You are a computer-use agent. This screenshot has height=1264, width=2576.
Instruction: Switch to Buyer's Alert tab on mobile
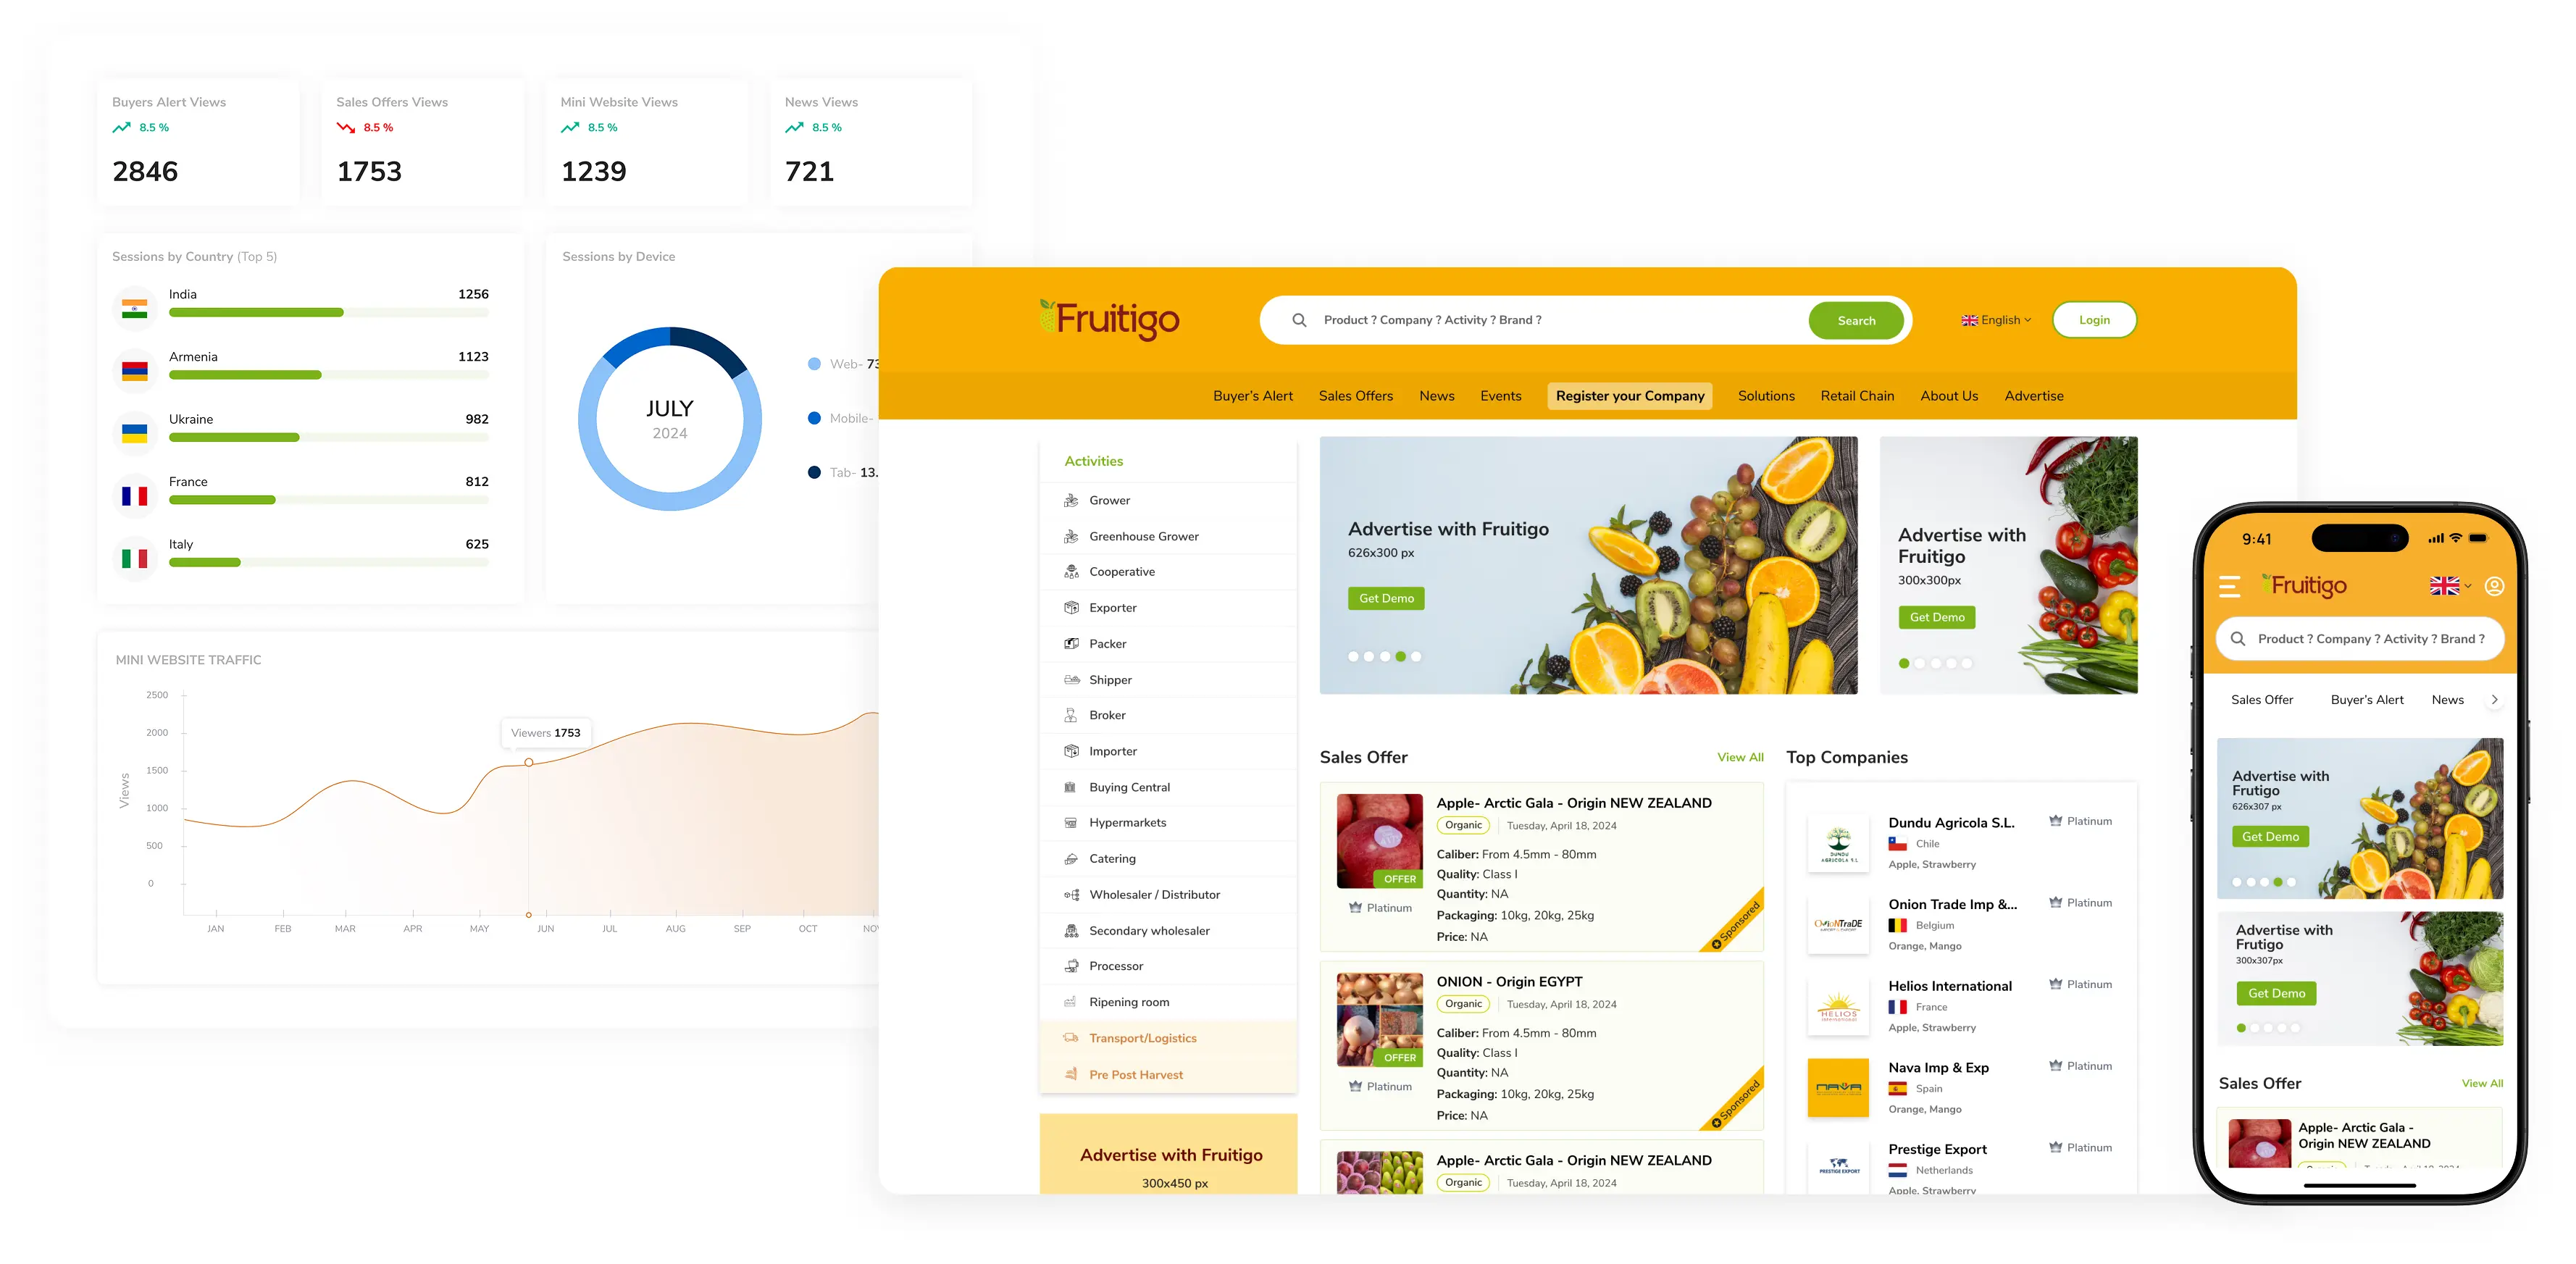coord(2366,700)
